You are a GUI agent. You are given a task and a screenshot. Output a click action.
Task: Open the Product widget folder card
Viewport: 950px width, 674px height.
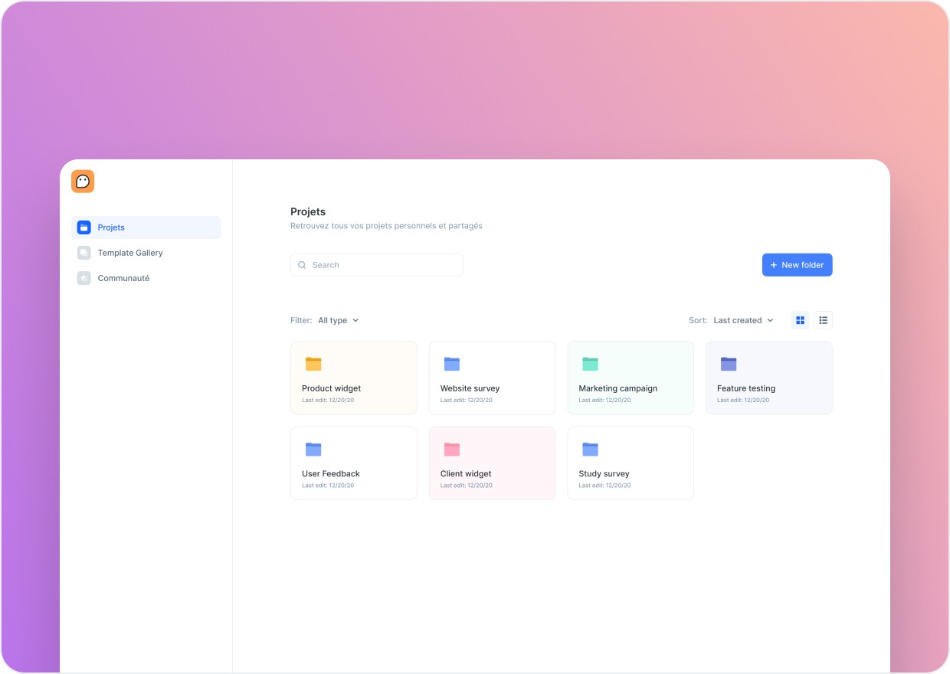[x=354, y=378]
